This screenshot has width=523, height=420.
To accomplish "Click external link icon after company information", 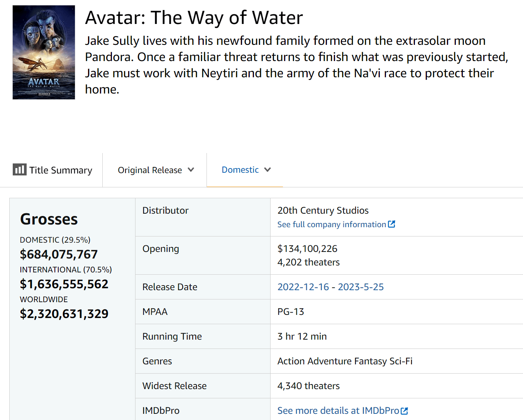I will [x=391, y=224].
